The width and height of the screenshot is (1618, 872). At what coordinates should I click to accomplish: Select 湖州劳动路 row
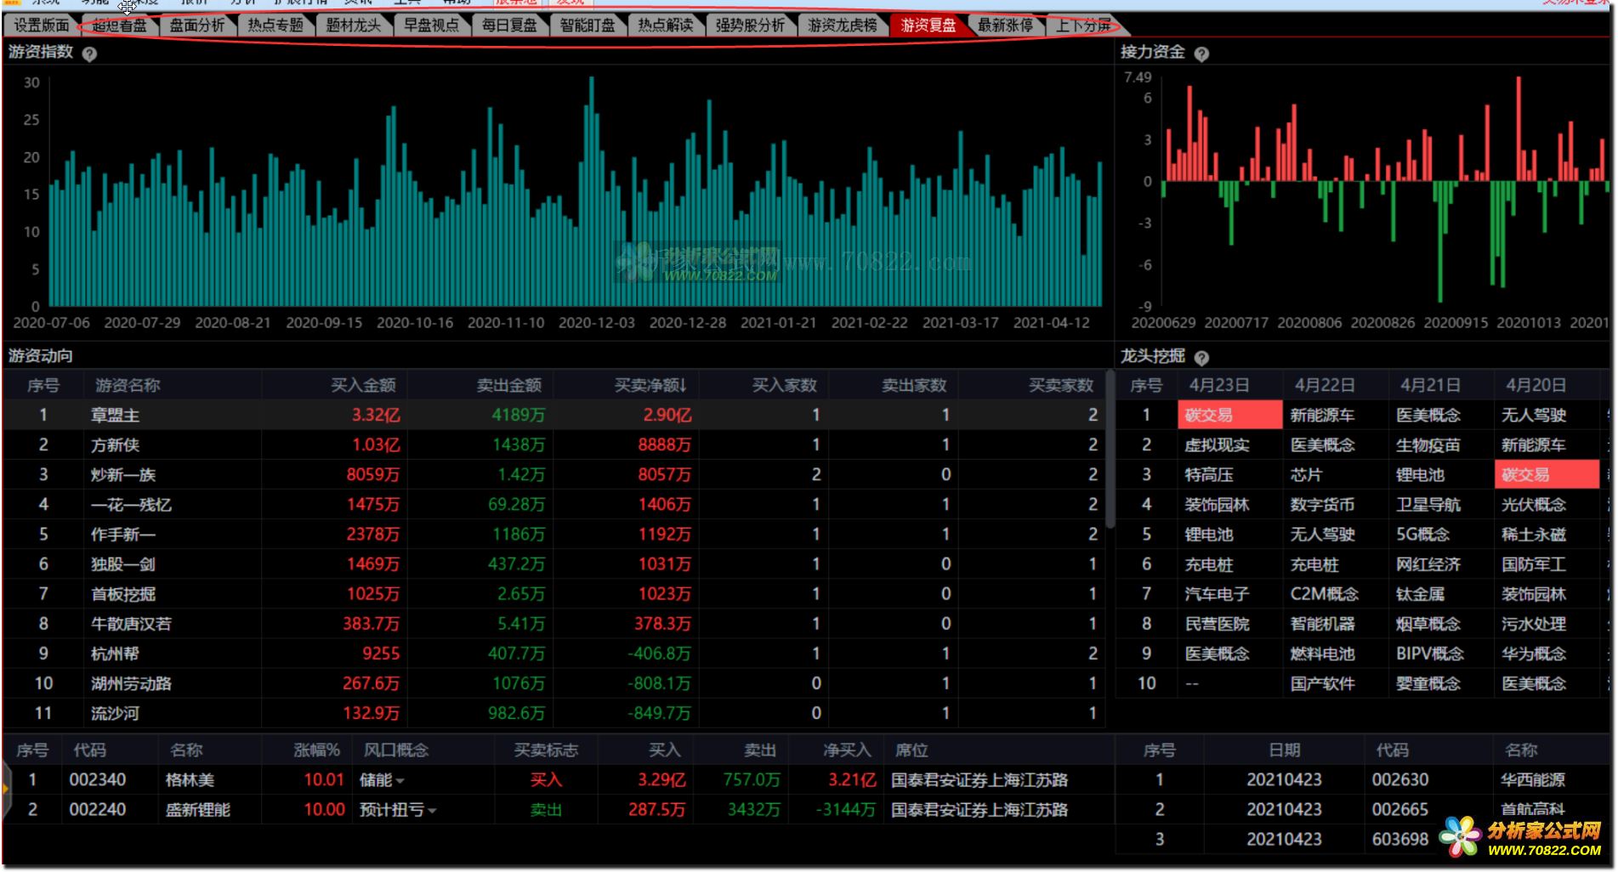[554, 683]
